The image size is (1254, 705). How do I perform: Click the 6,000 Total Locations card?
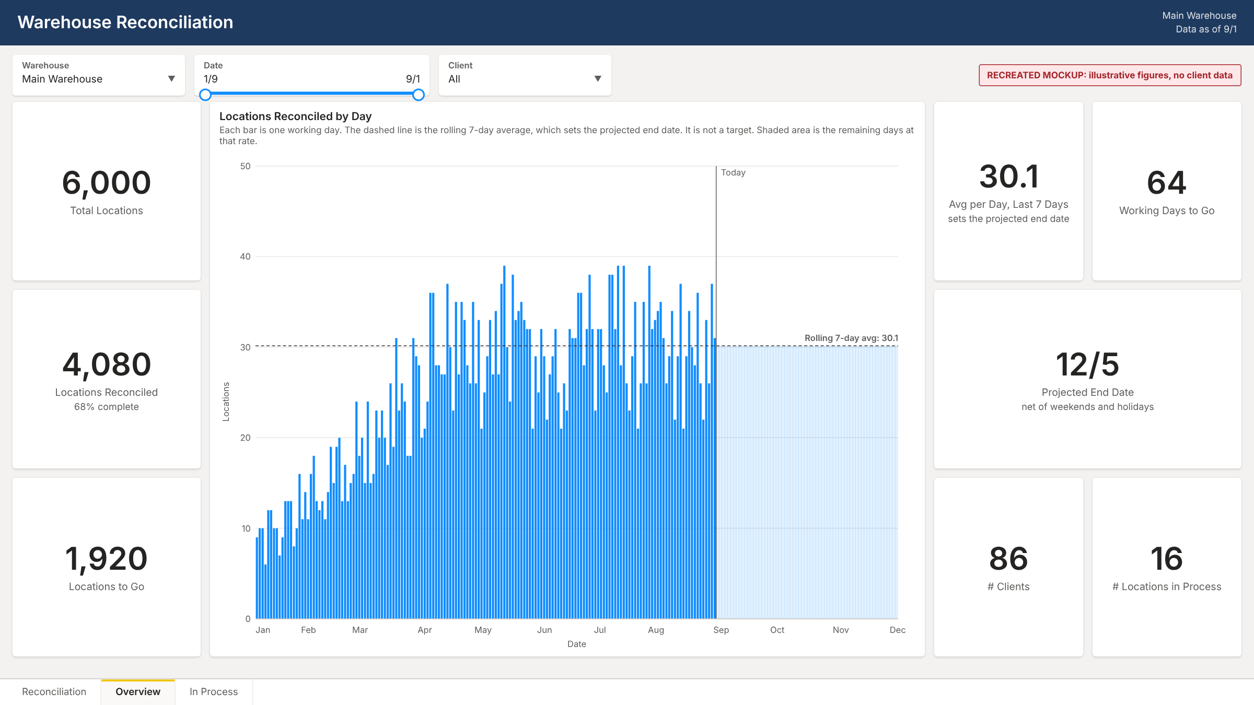pos(107,191)
